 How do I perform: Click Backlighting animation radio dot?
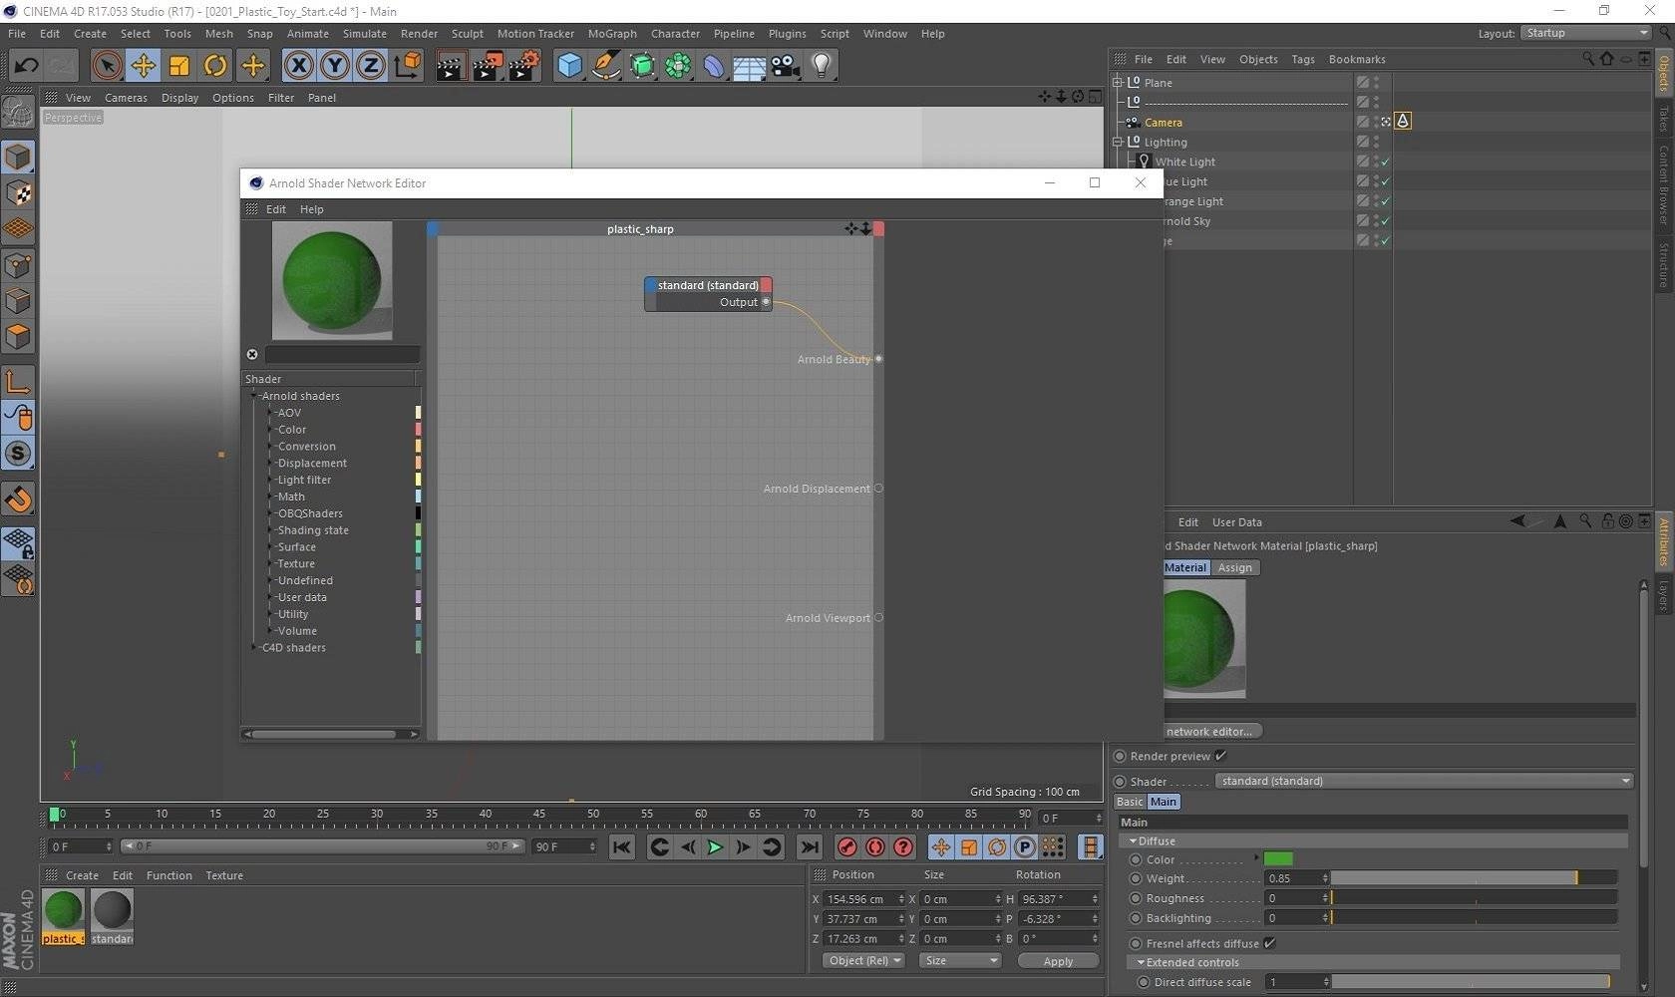coord(1136,918)
